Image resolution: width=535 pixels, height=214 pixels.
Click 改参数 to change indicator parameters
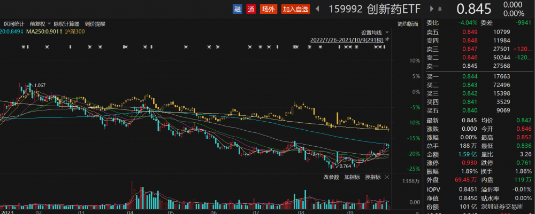[331, 177]
